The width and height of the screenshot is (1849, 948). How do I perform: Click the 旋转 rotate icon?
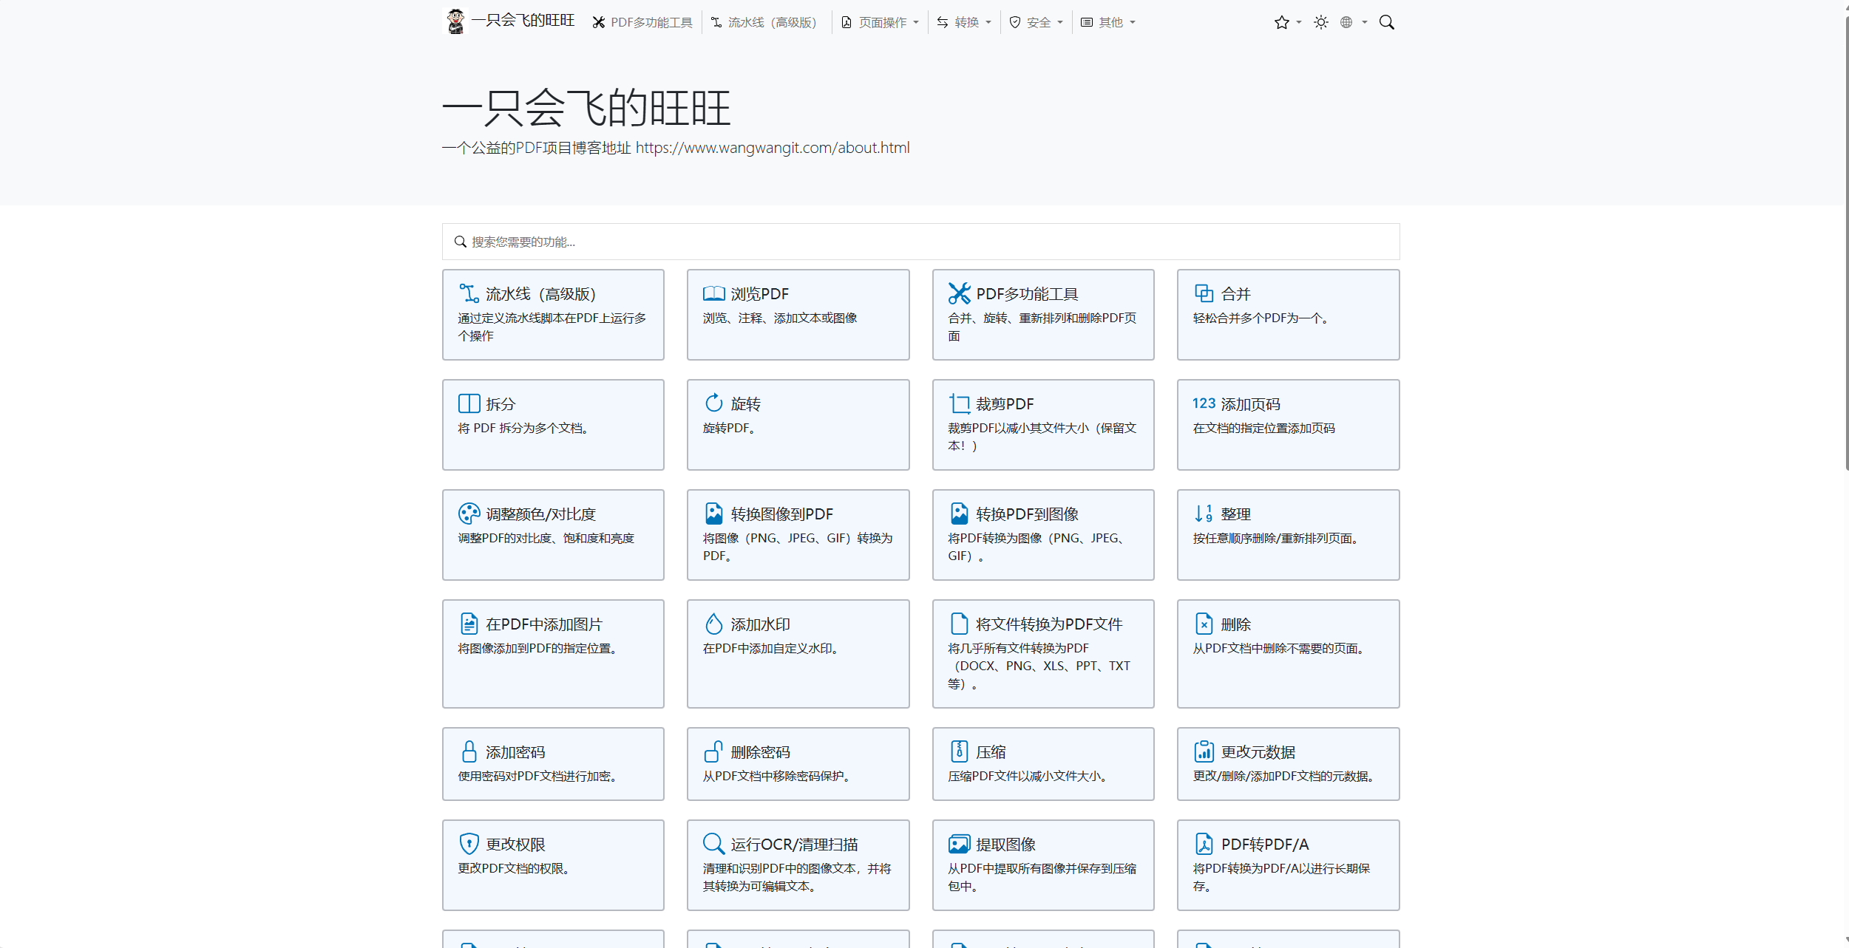[x=713, y=403]
